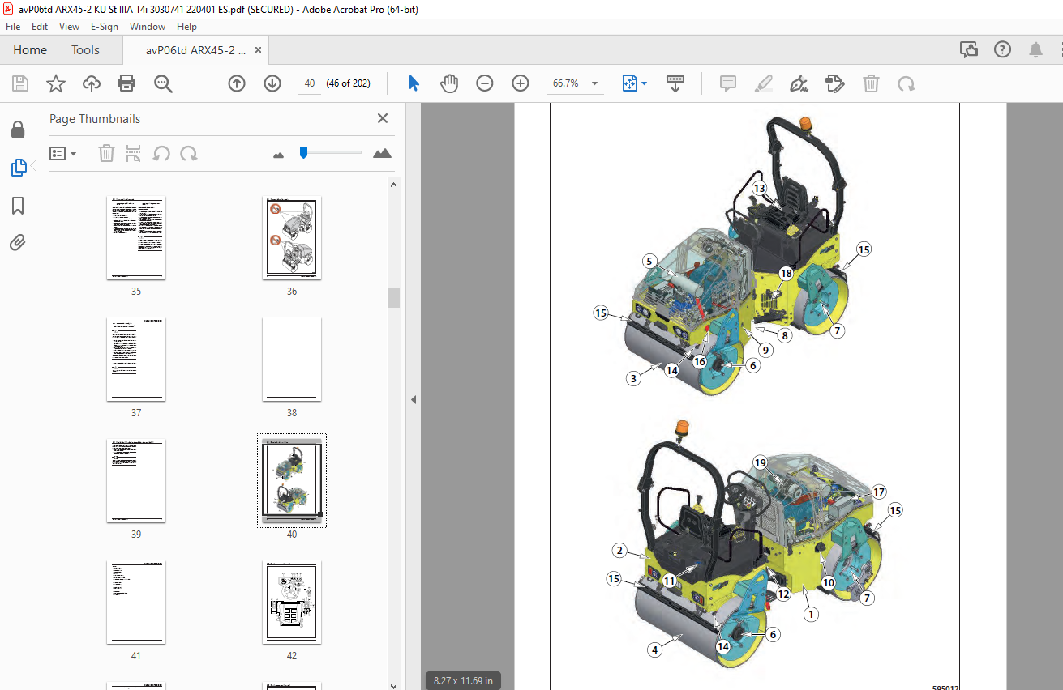This screenshot has height=690, width=1063.
Task: Click the thumbnails panel scrollbar thumb
Action: 394,297
